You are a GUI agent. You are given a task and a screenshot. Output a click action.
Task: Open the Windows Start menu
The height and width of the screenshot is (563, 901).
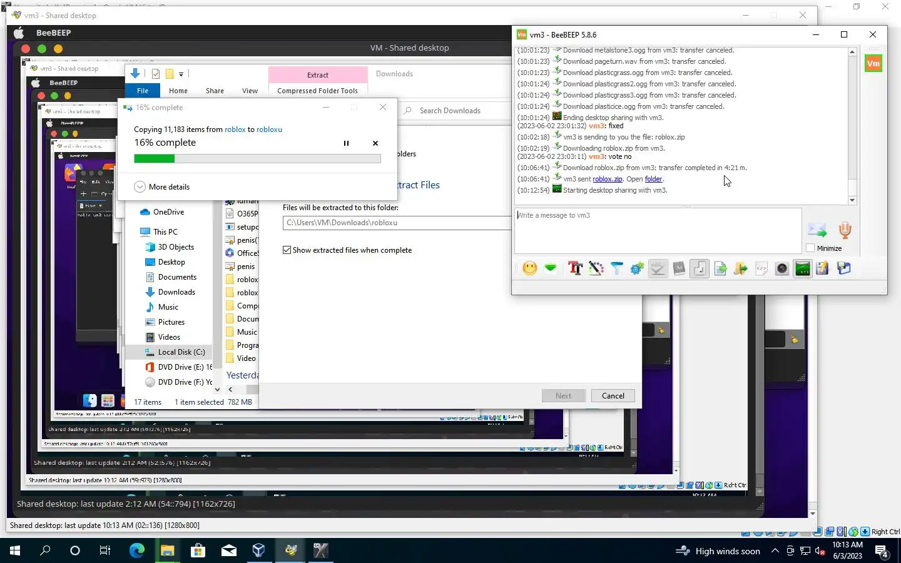click(15, 550)
